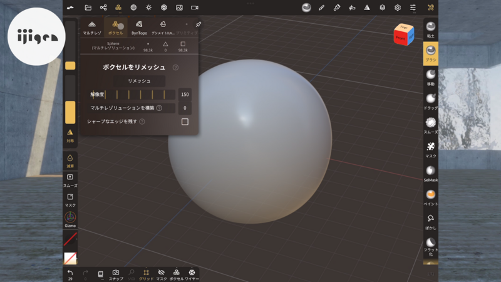Open the red stroke falloff swatch
The height and width of the screenshot is (282, 501).
(70, 239)
